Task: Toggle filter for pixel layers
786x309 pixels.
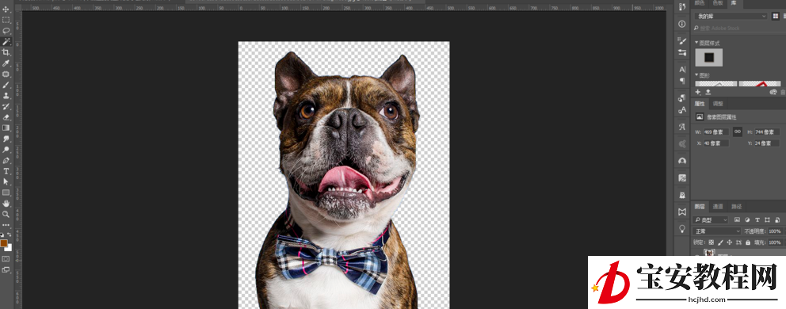Action: pyautogui.click(x=738, y=219)
